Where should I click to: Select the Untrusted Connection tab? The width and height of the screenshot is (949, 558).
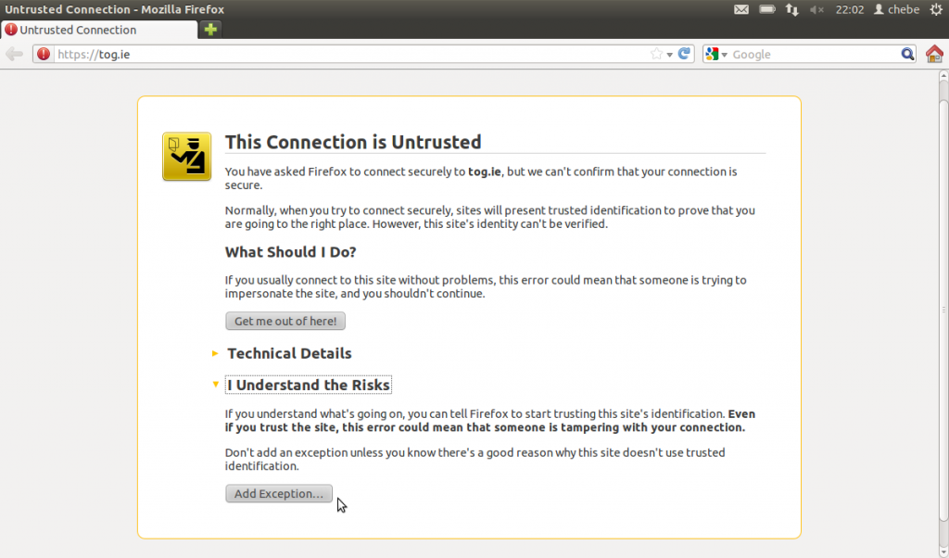pos(99,30)
